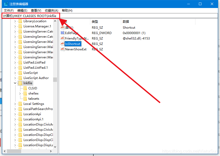Viewport: 220px width, 156px height.
Task: Click the License.Manager.1 folder icon
Action: [x=20, y=26]
